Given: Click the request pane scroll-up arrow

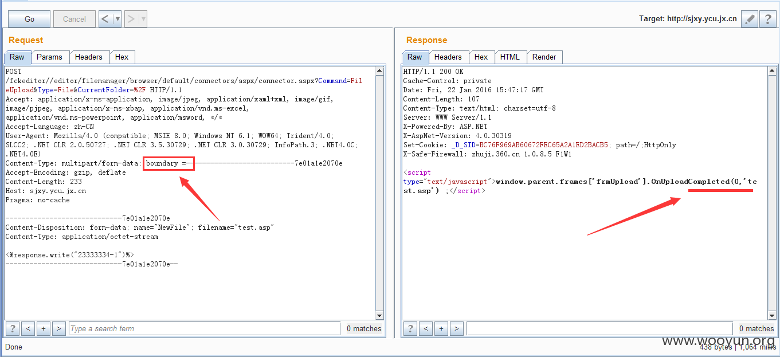Looking at the screenshot, I should 379,71.
